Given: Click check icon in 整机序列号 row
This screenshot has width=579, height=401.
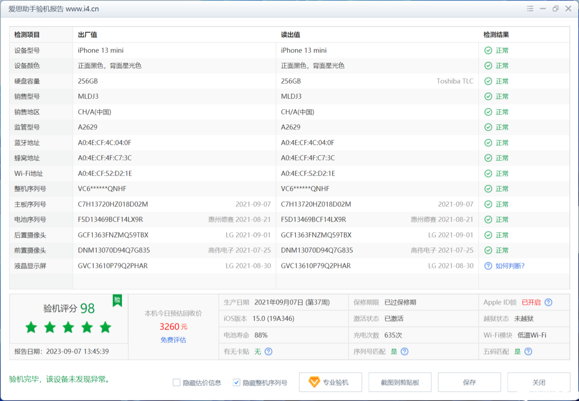Looking at the screenshot, I should click(488, 189).
